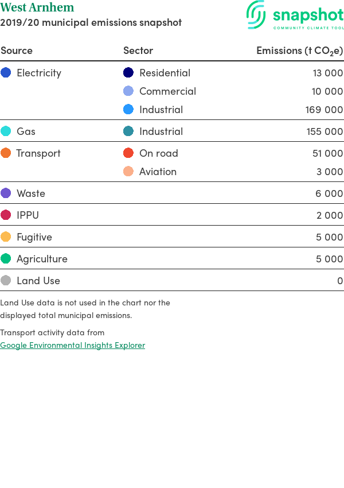The image size is (344, 488).
Task: Select the West Arnhem title heading
Action: click(x=37, y=7)
